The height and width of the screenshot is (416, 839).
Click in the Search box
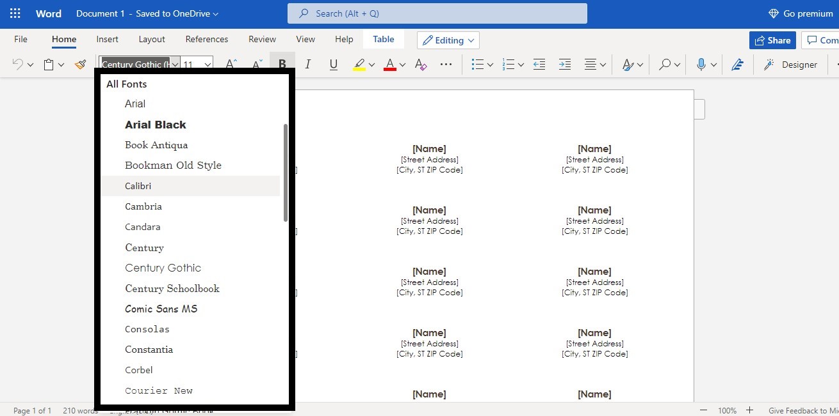[437, 13]
